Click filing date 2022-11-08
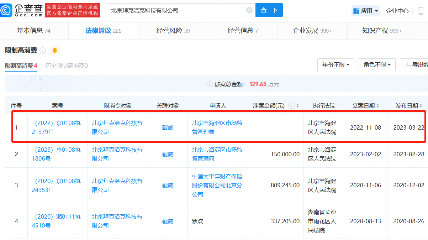The width and height of the screenshot is (428, 240). point(365,127)
